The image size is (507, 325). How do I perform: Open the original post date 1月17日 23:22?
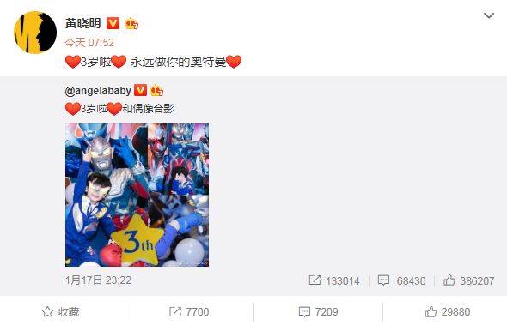(98, 280)
